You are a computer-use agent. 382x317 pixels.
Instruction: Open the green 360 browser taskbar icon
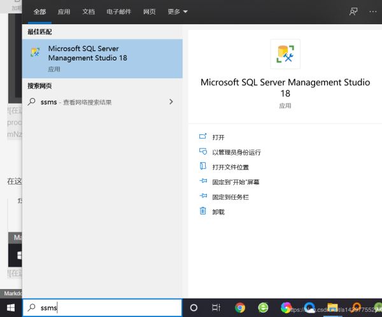pos(264,307)
